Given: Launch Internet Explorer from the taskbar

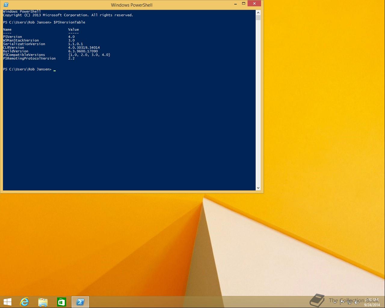Looking at the screenshot, I should tap(24, 302).
